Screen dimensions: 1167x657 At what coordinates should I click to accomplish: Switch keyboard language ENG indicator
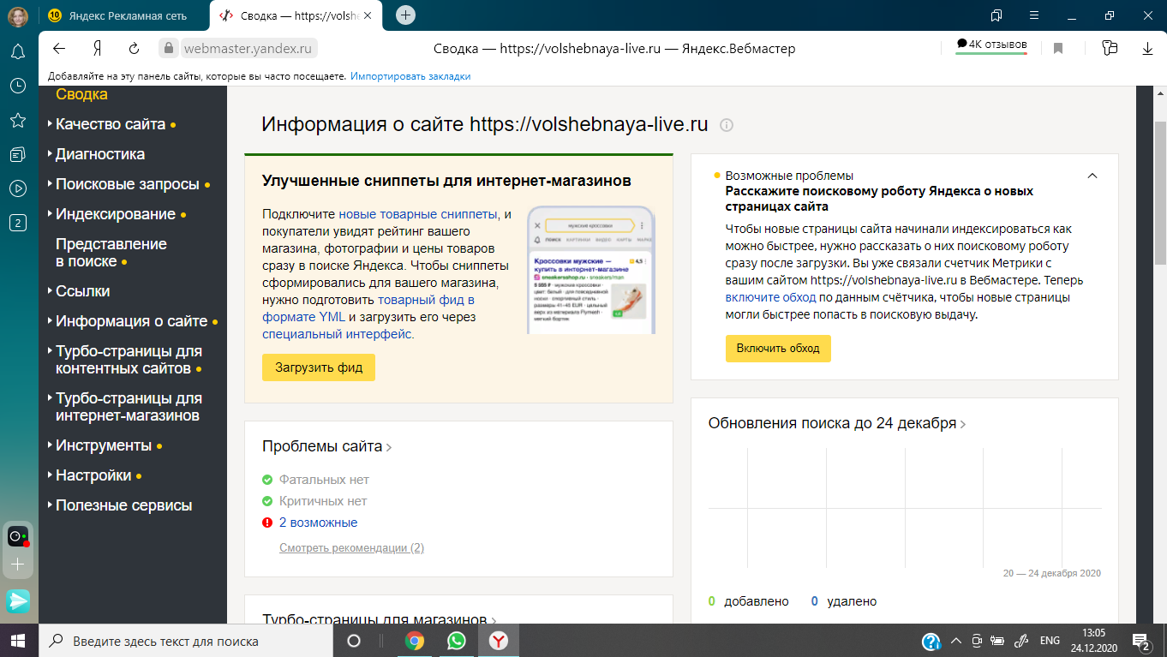pos(1050,641)
